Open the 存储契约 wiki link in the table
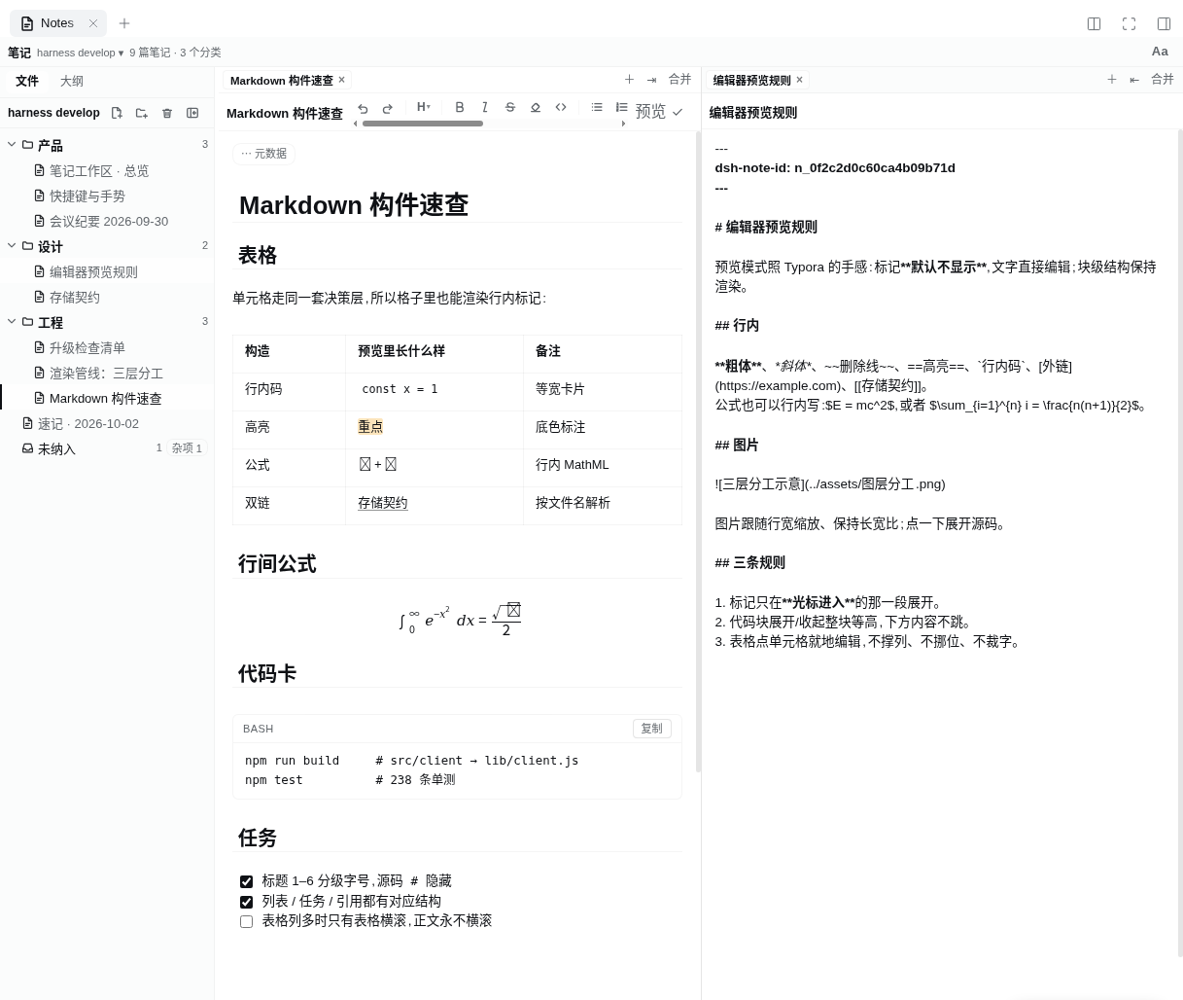The width and height of the screenshot is (1183, 1000). tap(382, 503)
